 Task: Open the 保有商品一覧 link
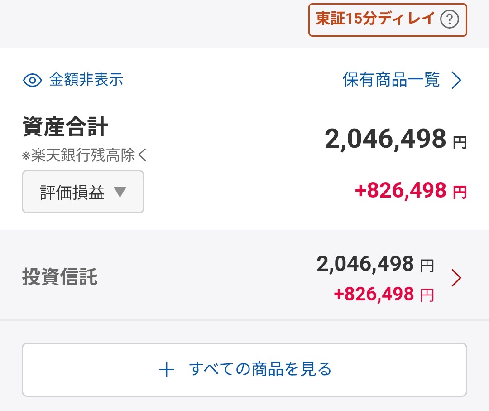tap(391, 80)
